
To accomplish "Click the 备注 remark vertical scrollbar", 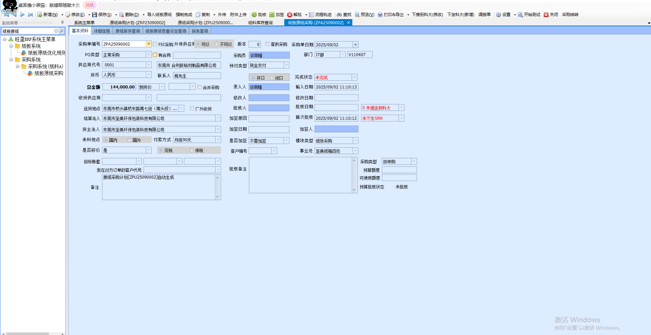I will (x=218, y=187).
